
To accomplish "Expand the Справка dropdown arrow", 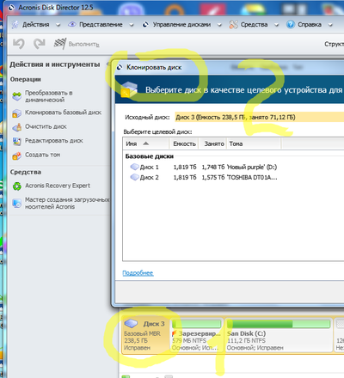I will click(330, 25).
